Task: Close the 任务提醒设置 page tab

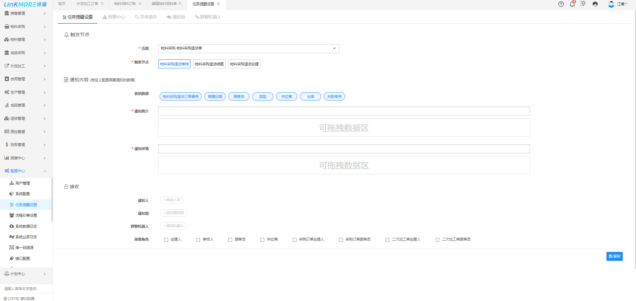Action: pos(218,4)
